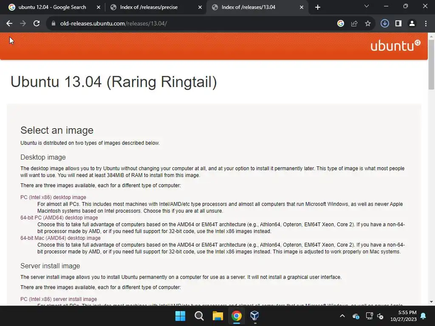Screen dimensions: 435x326
Task: Open taskbar Search
Action: pyautogui.click(x=199, y=316)
